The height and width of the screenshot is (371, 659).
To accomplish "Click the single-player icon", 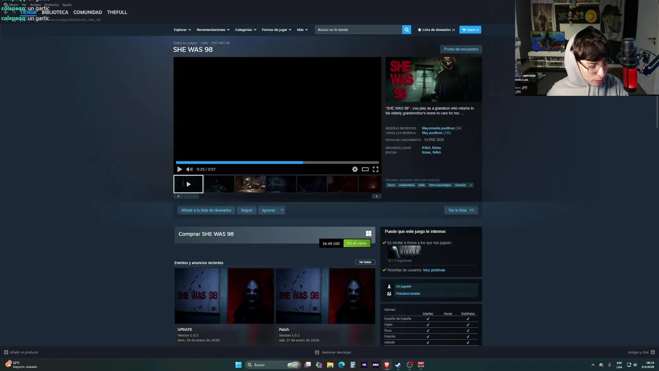I will (x=389, y=286).
